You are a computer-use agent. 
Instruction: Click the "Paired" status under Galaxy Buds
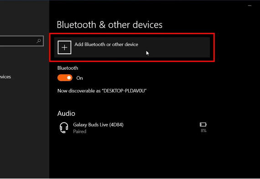(80, 132)
